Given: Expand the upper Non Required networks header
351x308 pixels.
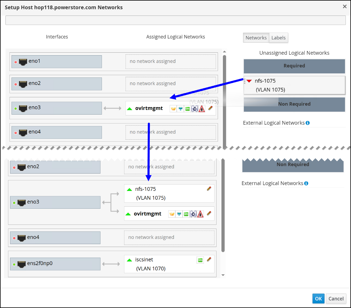Looking at the screenshot, I should pos(294,104).
